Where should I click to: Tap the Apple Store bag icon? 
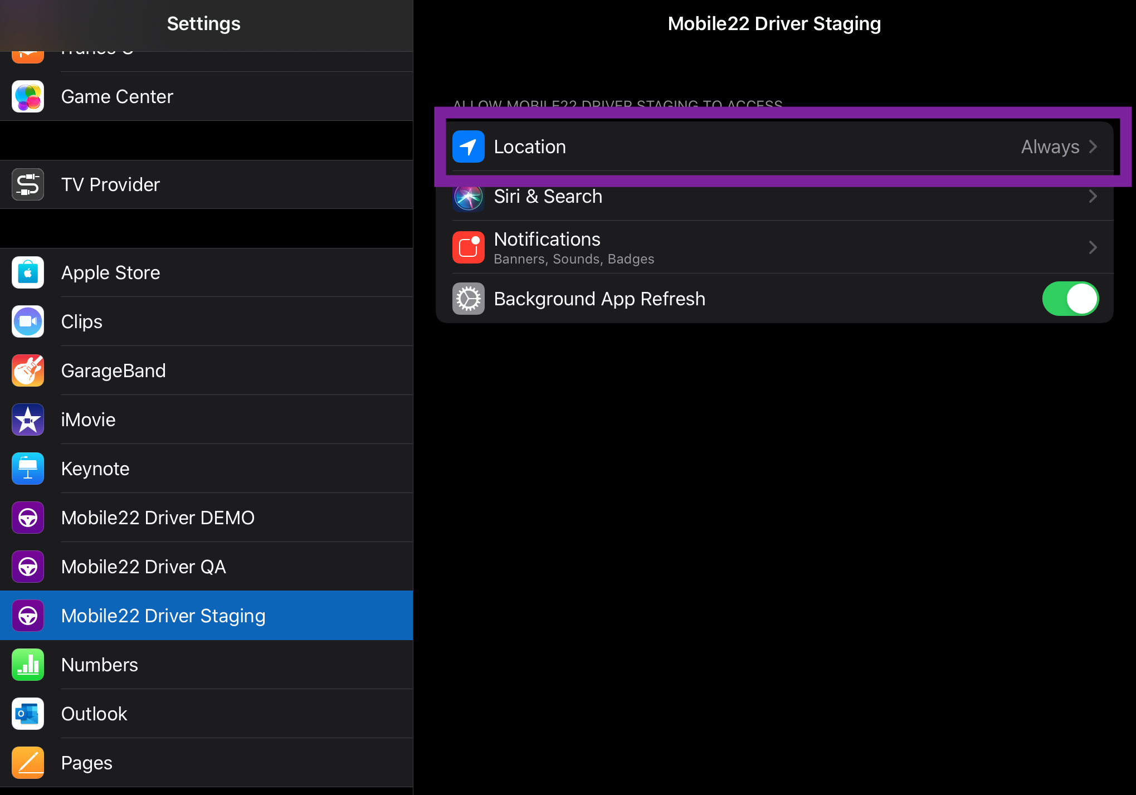[28, 272]
